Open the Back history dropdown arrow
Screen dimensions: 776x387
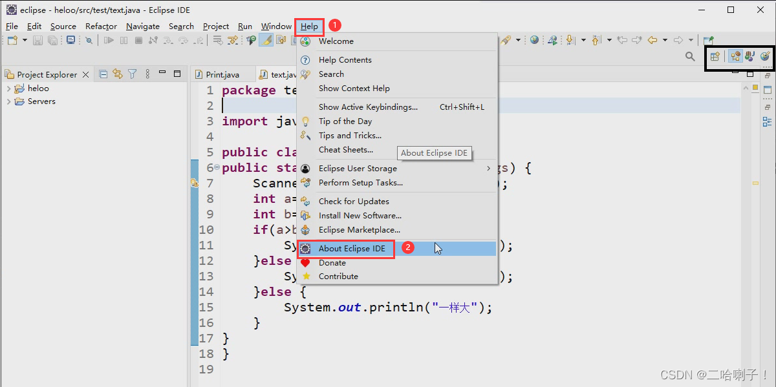[665, 41]
